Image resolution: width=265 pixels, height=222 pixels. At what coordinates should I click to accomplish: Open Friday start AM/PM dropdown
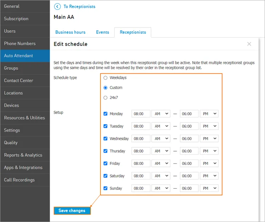pos(161,164)
